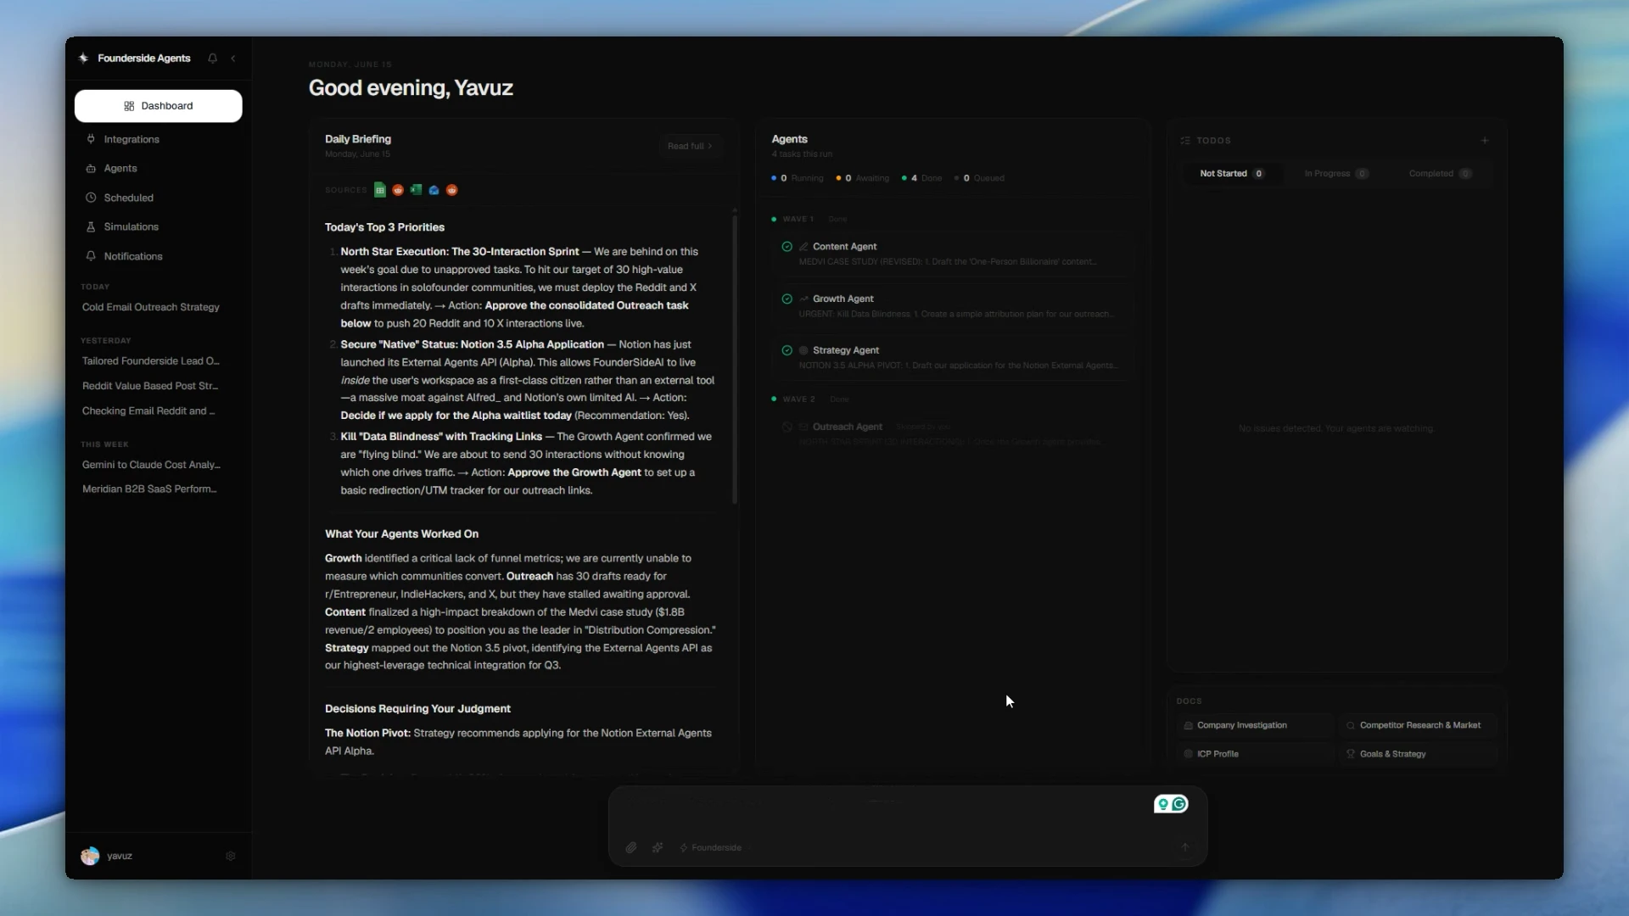Click the Read full button
This screenshot has height=916, width=1629.
[690, 147]
